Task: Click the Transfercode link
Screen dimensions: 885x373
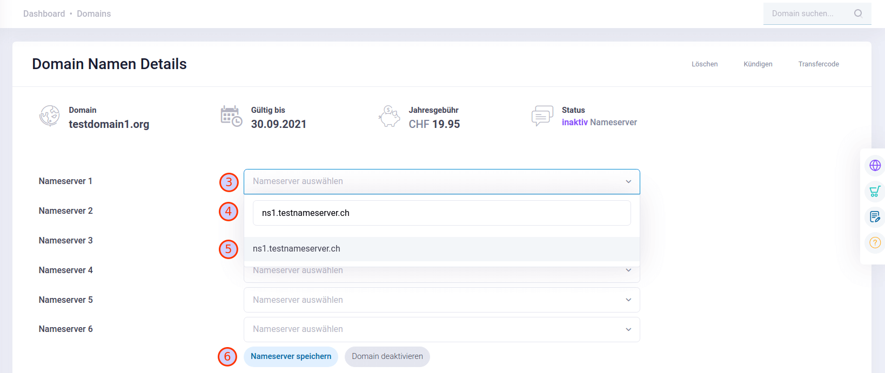Action: (818, 64)
